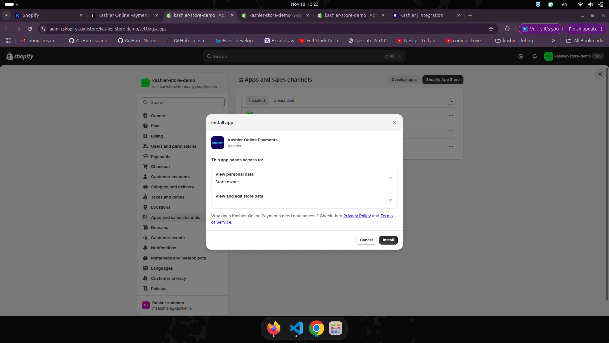Open the browser extensions puzzle icon
Viewport: 609px width, 343px height.
pyautogui.click(x=507, y=29)
